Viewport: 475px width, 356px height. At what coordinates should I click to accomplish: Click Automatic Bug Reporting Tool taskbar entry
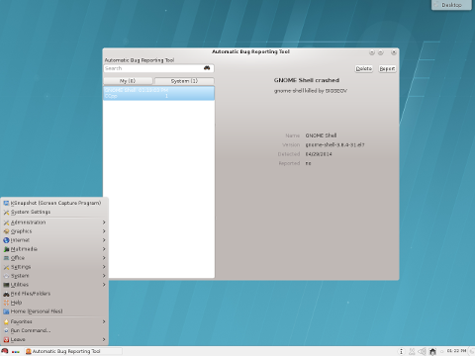click(73, 351)
